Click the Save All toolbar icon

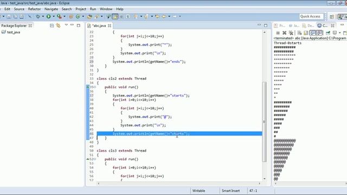point(16,17)
